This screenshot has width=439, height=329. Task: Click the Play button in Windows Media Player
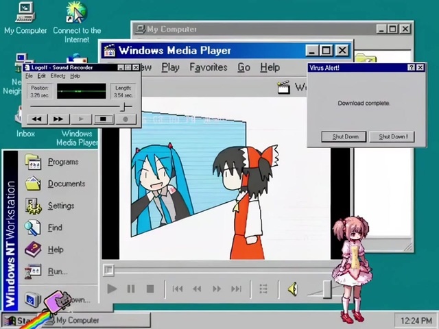(x=112, y=289)
